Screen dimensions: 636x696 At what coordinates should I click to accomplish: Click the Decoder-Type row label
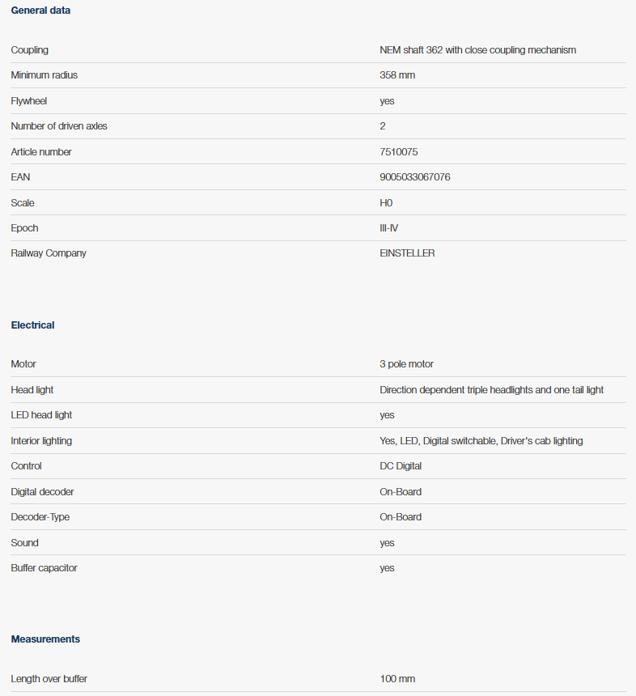(40, 517)
